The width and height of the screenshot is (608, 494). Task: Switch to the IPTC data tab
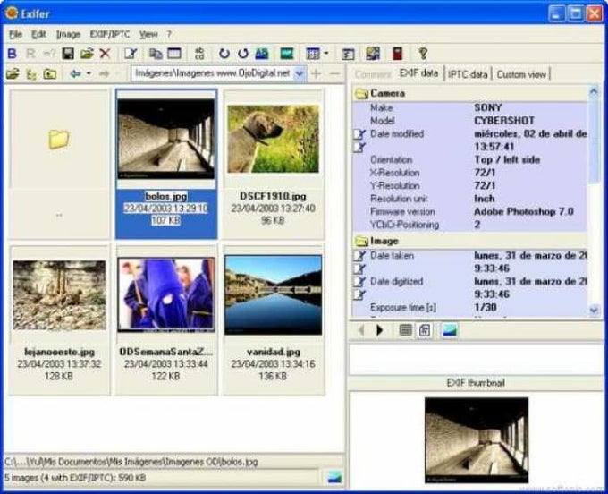coord(468,74)
